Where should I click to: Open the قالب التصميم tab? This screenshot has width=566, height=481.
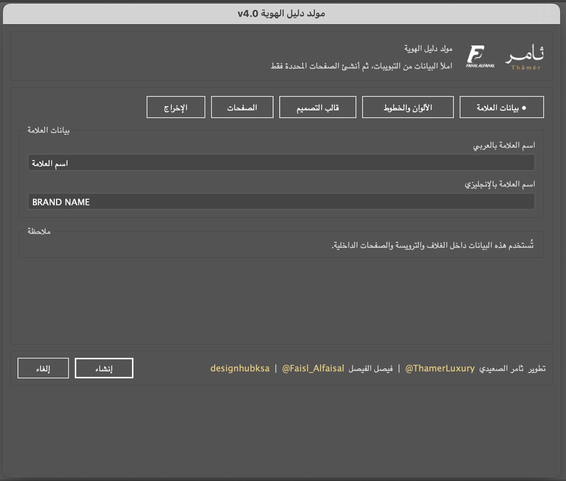(317, 108)
